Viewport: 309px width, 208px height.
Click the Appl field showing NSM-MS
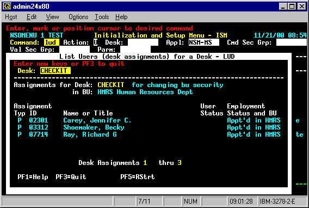point(204,42)
